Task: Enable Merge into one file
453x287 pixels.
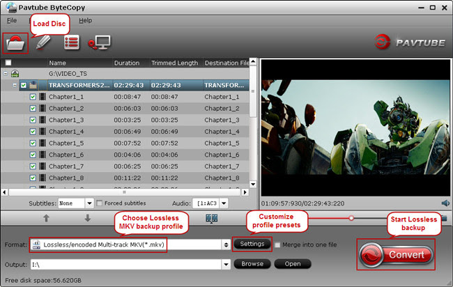Action: click(x=277, y=245)
